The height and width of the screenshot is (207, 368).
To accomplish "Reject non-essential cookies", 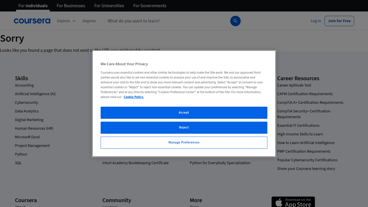I will 184,128.
